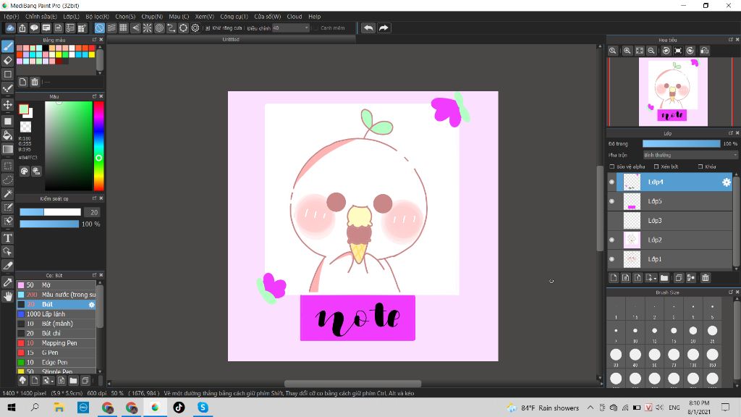Open the Chọn(S) menu
Viewport: 741px width, 417px height.
tap(125, 17)
